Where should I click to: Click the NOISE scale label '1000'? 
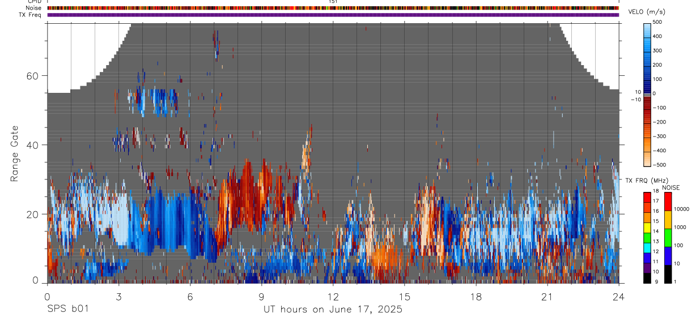point(681,228)
